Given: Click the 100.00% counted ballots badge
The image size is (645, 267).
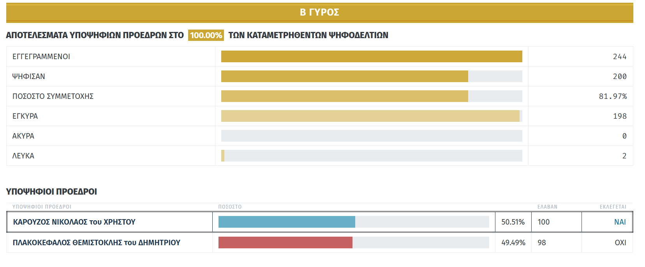Looking at the screenshot, I should click(x=206, y=35).
